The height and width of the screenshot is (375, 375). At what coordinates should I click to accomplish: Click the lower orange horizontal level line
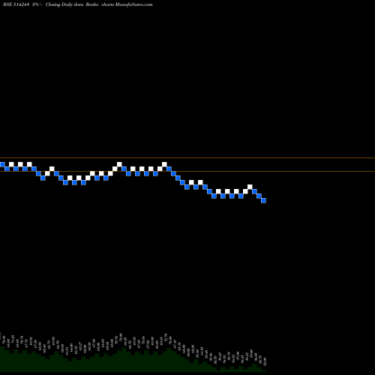pyautogui.click(x=187, y=171)
